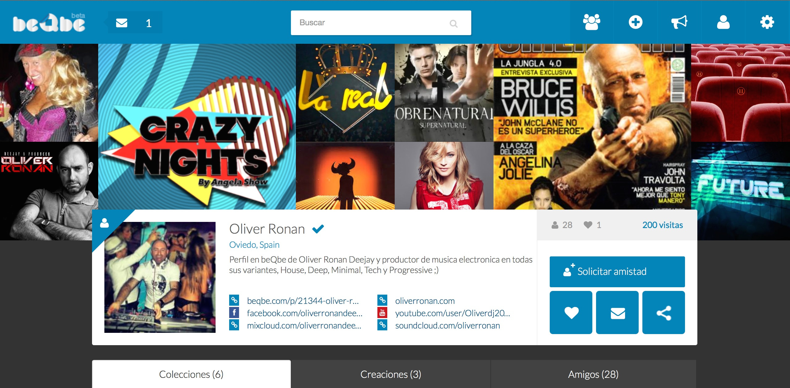Image resolution: width=790 pixels, height=388 pixels.
Task: Click the verified checkmark badge
Action: 318,229
